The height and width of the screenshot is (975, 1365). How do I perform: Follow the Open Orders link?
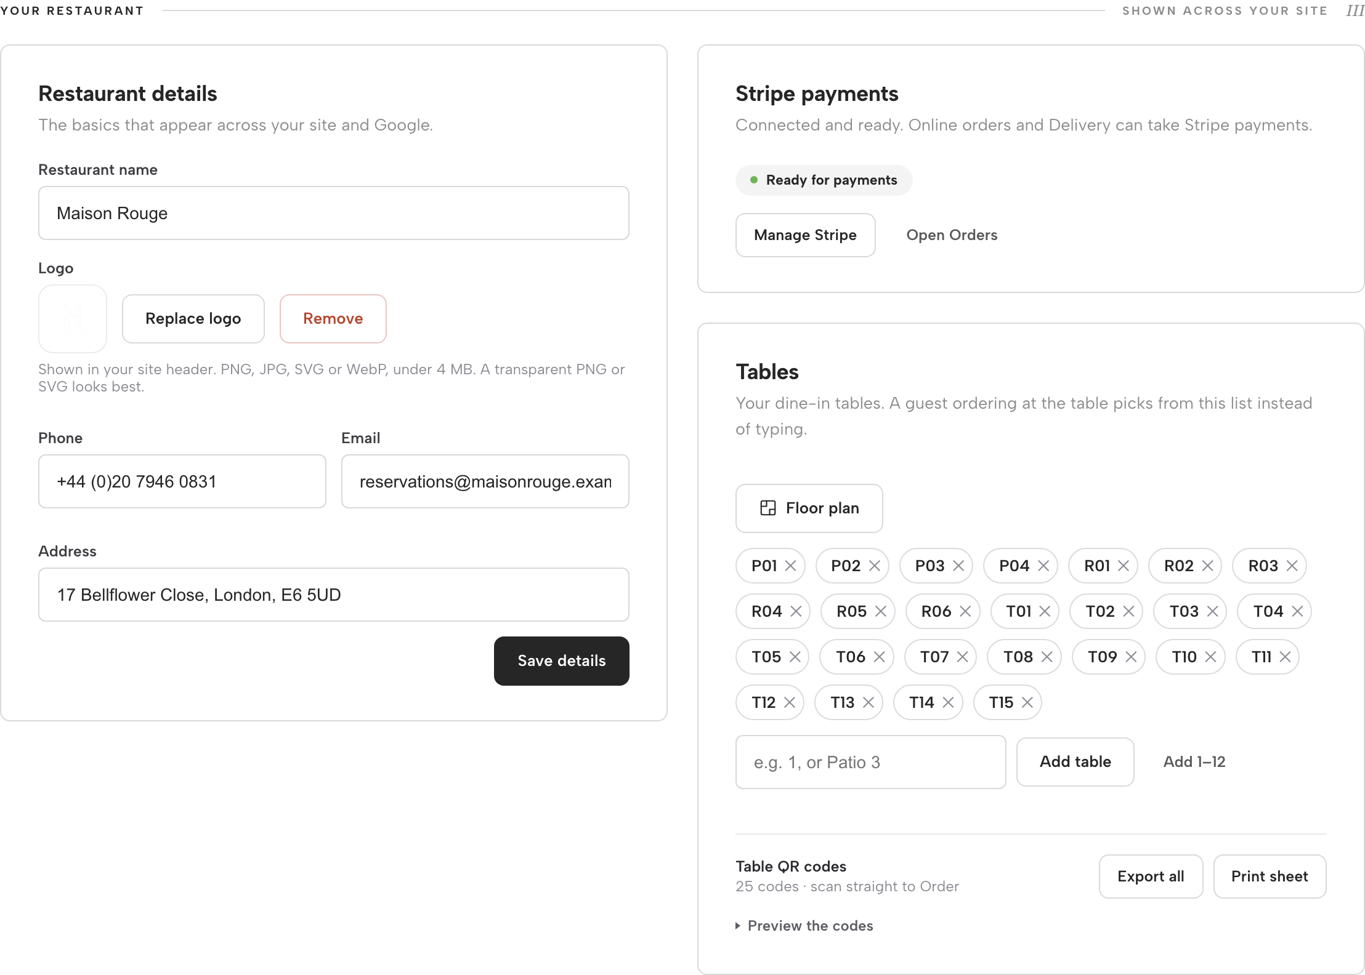[952, 235]
